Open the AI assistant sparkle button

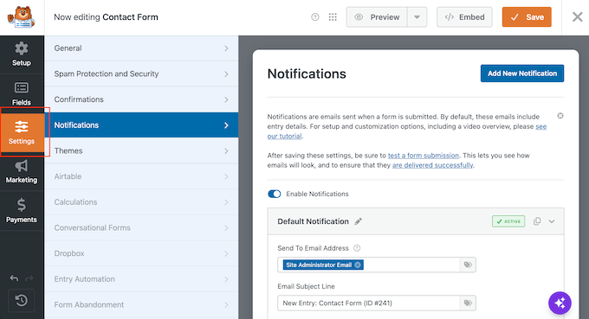click(x=560, y=303)
